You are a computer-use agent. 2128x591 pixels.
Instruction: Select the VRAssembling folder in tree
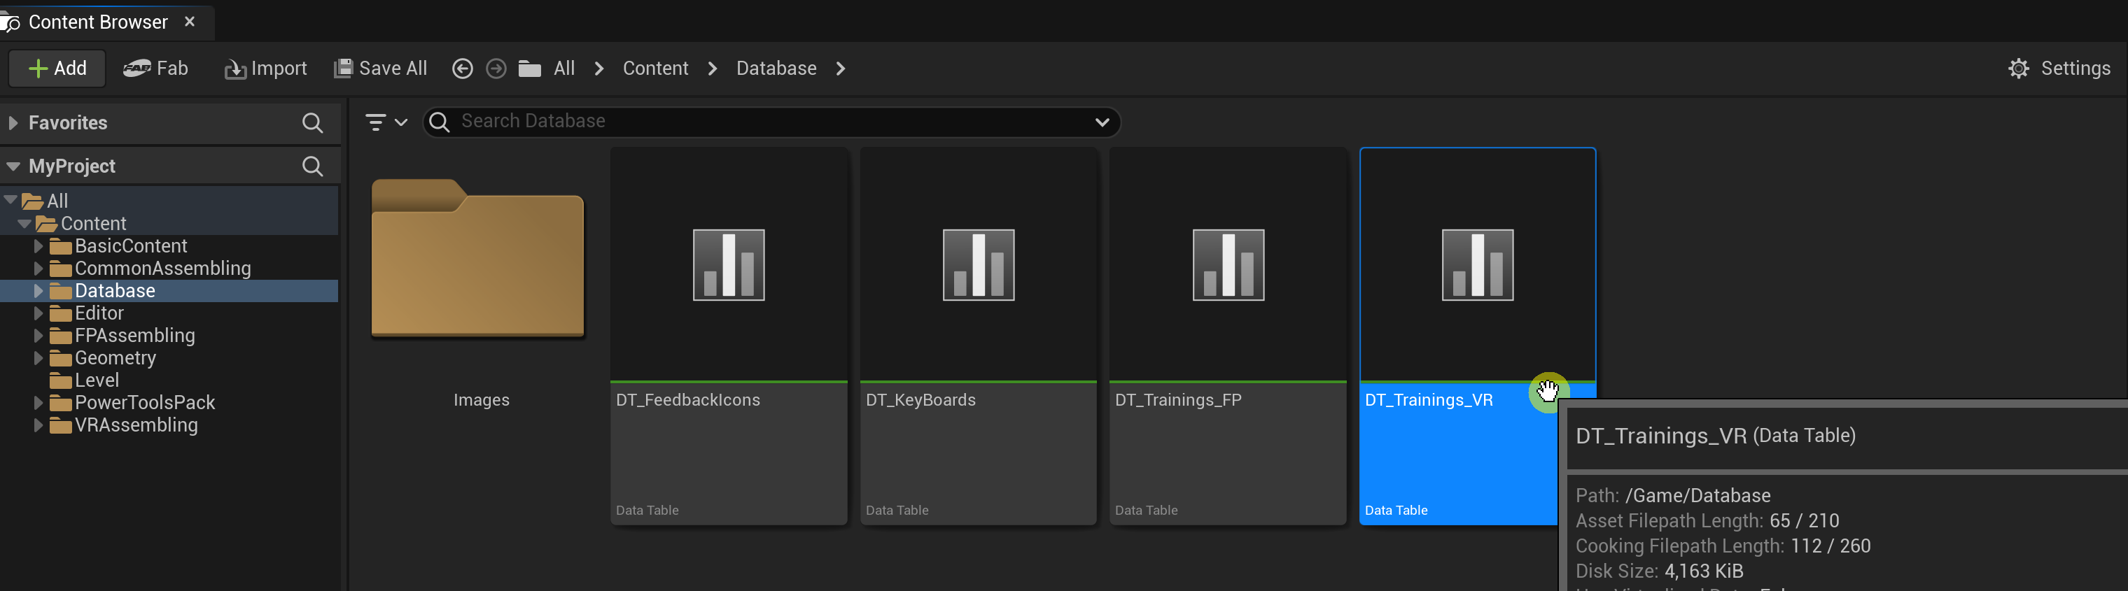point(136,425)
